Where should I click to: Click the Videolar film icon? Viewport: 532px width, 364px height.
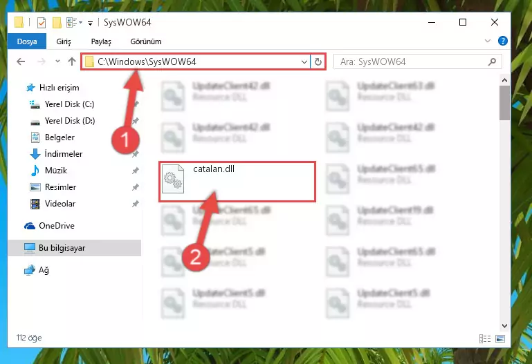tap(35, 204)
